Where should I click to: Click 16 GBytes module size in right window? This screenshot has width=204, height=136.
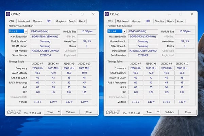point(185,31)
